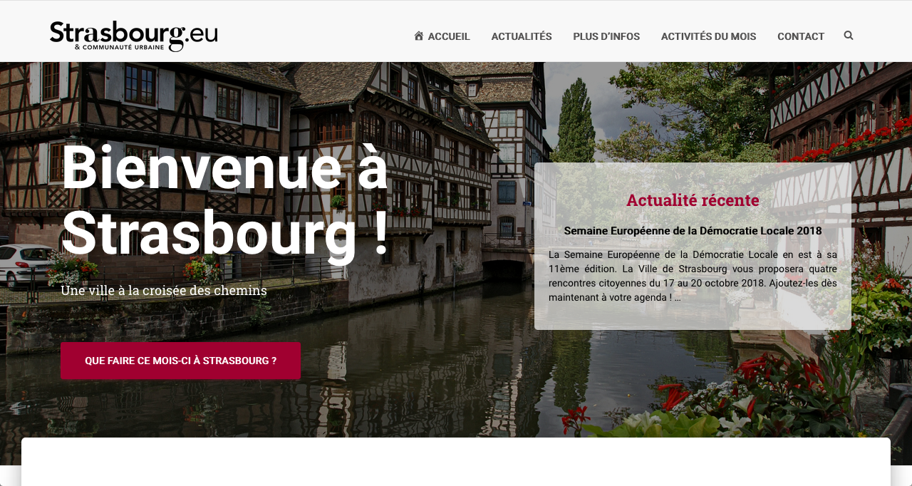
Task: Click the search magnifier icon in the navbar
Action: 848,36
